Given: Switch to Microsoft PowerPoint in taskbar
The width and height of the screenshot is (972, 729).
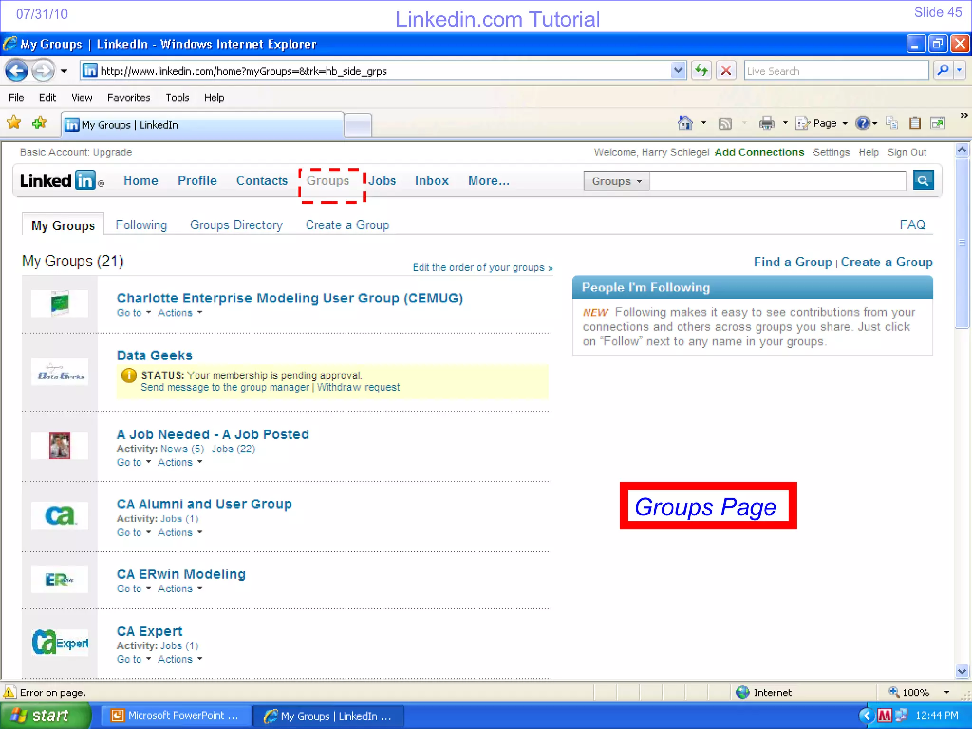Looking at the screenshot, I should [175, 716].
